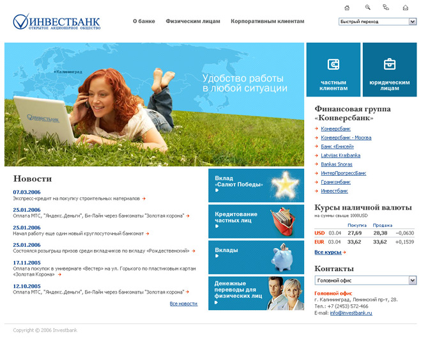Click the red arrow next to 'Все курсы'

345,253
